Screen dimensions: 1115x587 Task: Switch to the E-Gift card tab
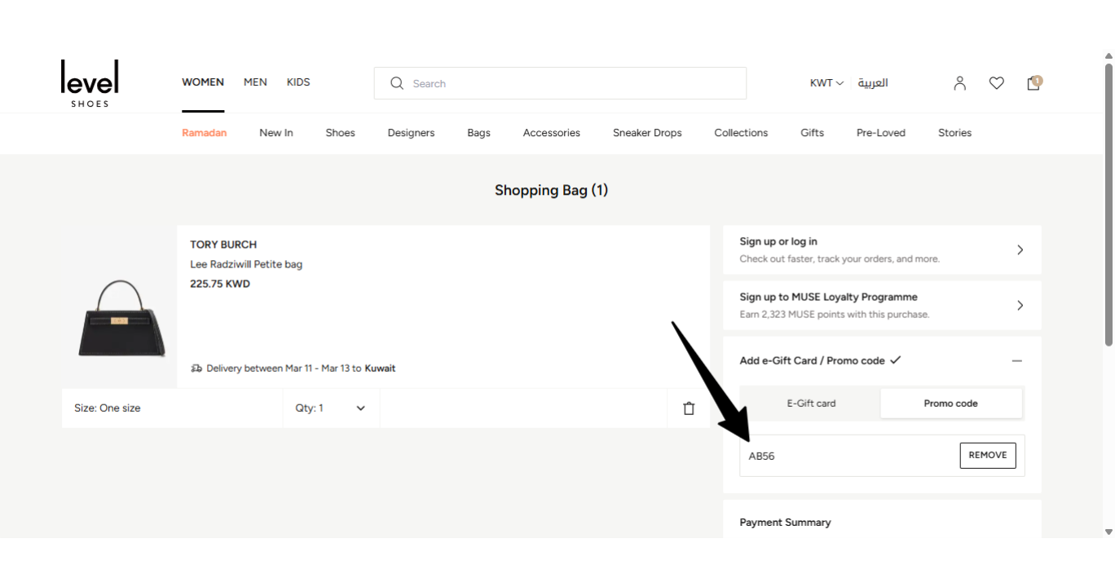(811, 404)
